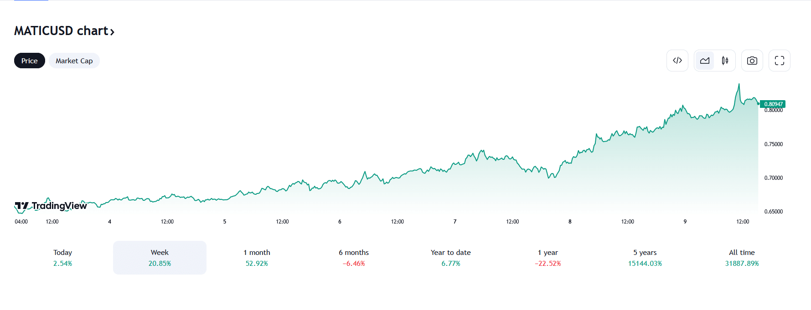Open the chart in fullscreen mode
Viewport: 811px width, 310px height.
(779, 61)
